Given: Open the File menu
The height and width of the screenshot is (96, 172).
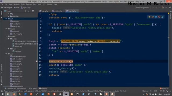Looking at the screenshot, I should pyautogui.click(x=2, y=4).
